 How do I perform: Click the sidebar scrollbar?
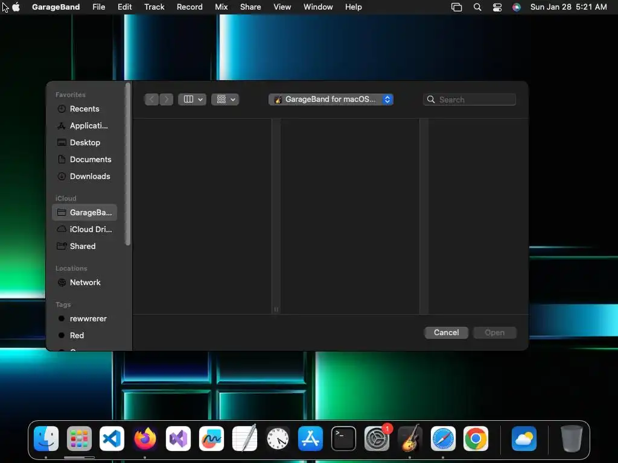[127, 164]
